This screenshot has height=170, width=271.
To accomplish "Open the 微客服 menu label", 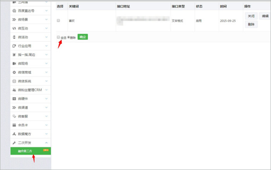I will tap(23, 116).
